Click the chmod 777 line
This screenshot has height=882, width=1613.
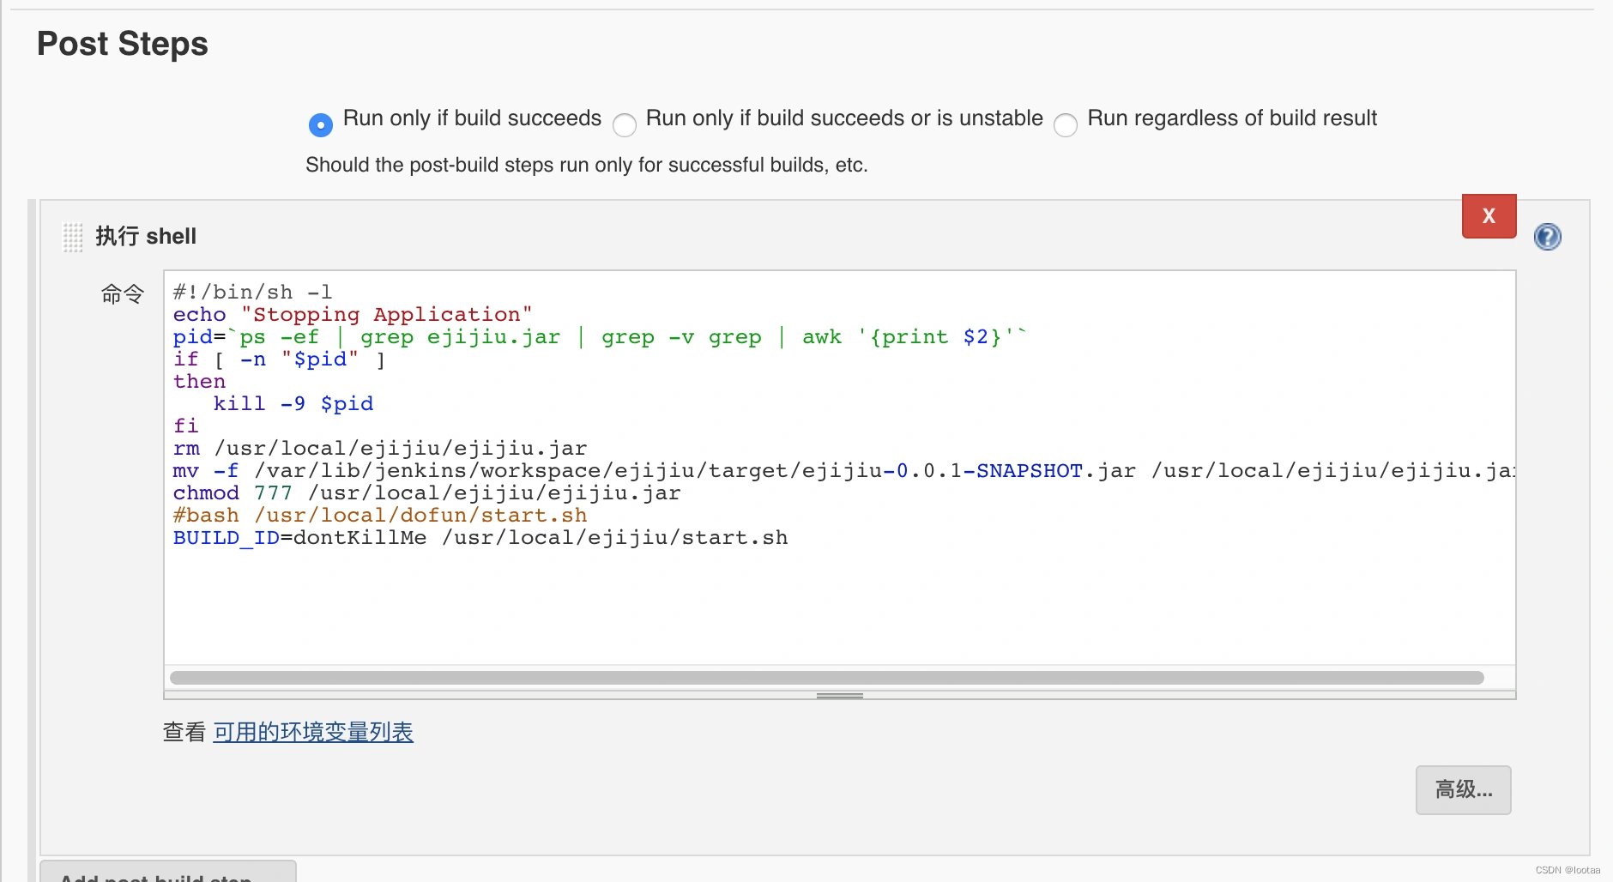tap(426, 493)
